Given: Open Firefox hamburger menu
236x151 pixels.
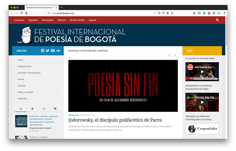Looking at the screenshot, I should pos(224,13).
